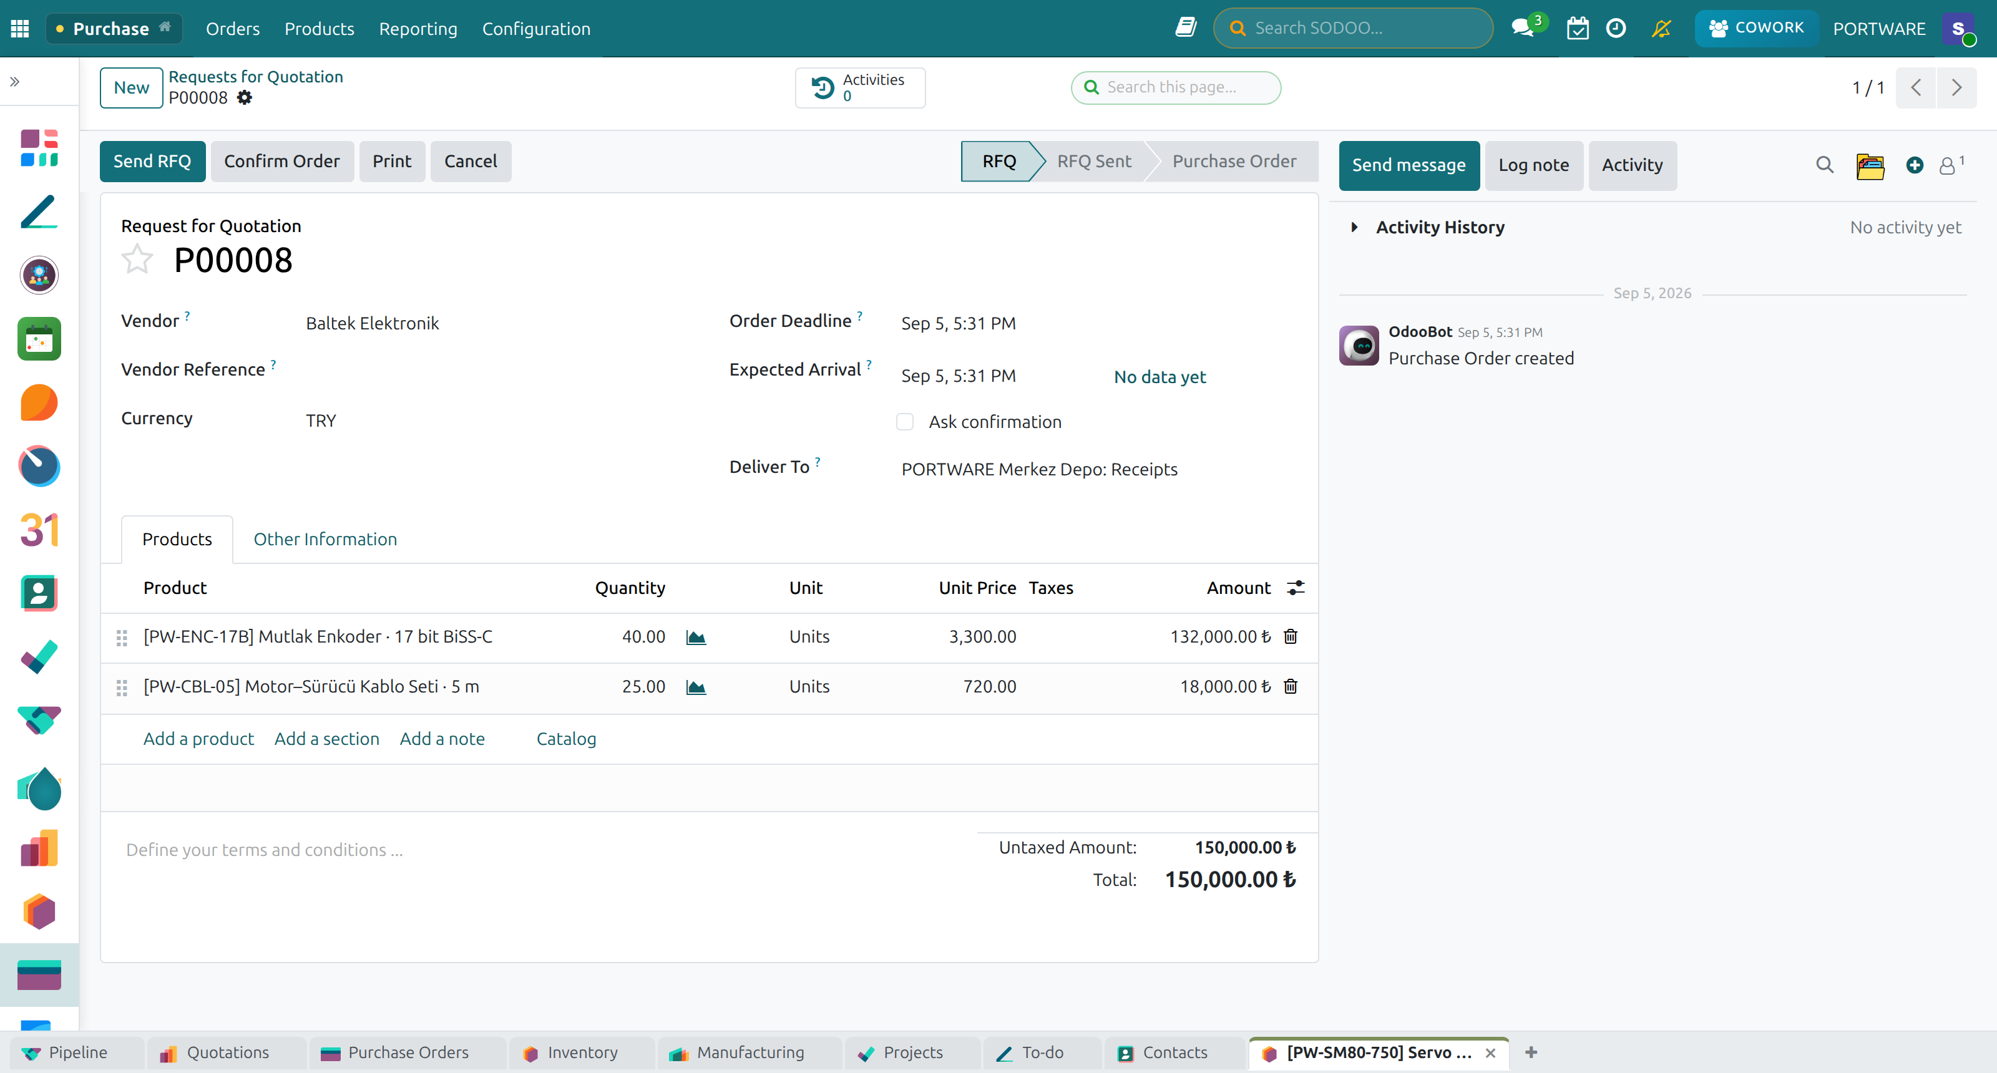Click the Search this page field
1997x1073 pixels.
coord(1175,87)
